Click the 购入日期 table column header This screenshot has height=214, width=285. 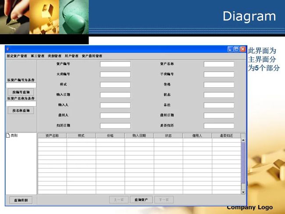[x=139, y=136]
